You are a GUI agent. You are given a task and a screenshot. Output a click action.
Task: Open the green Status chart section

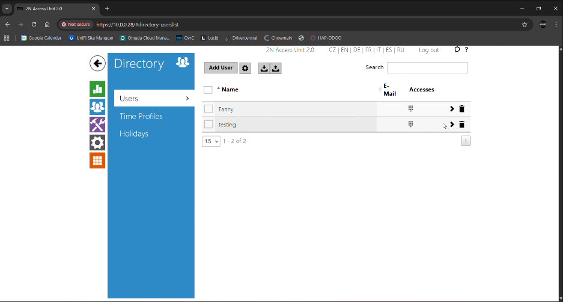click(97, 89)
